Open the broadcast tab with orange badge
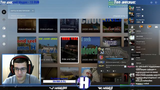Image resolution: width=160 pixels, height=90 pixels. coord(141,27)
